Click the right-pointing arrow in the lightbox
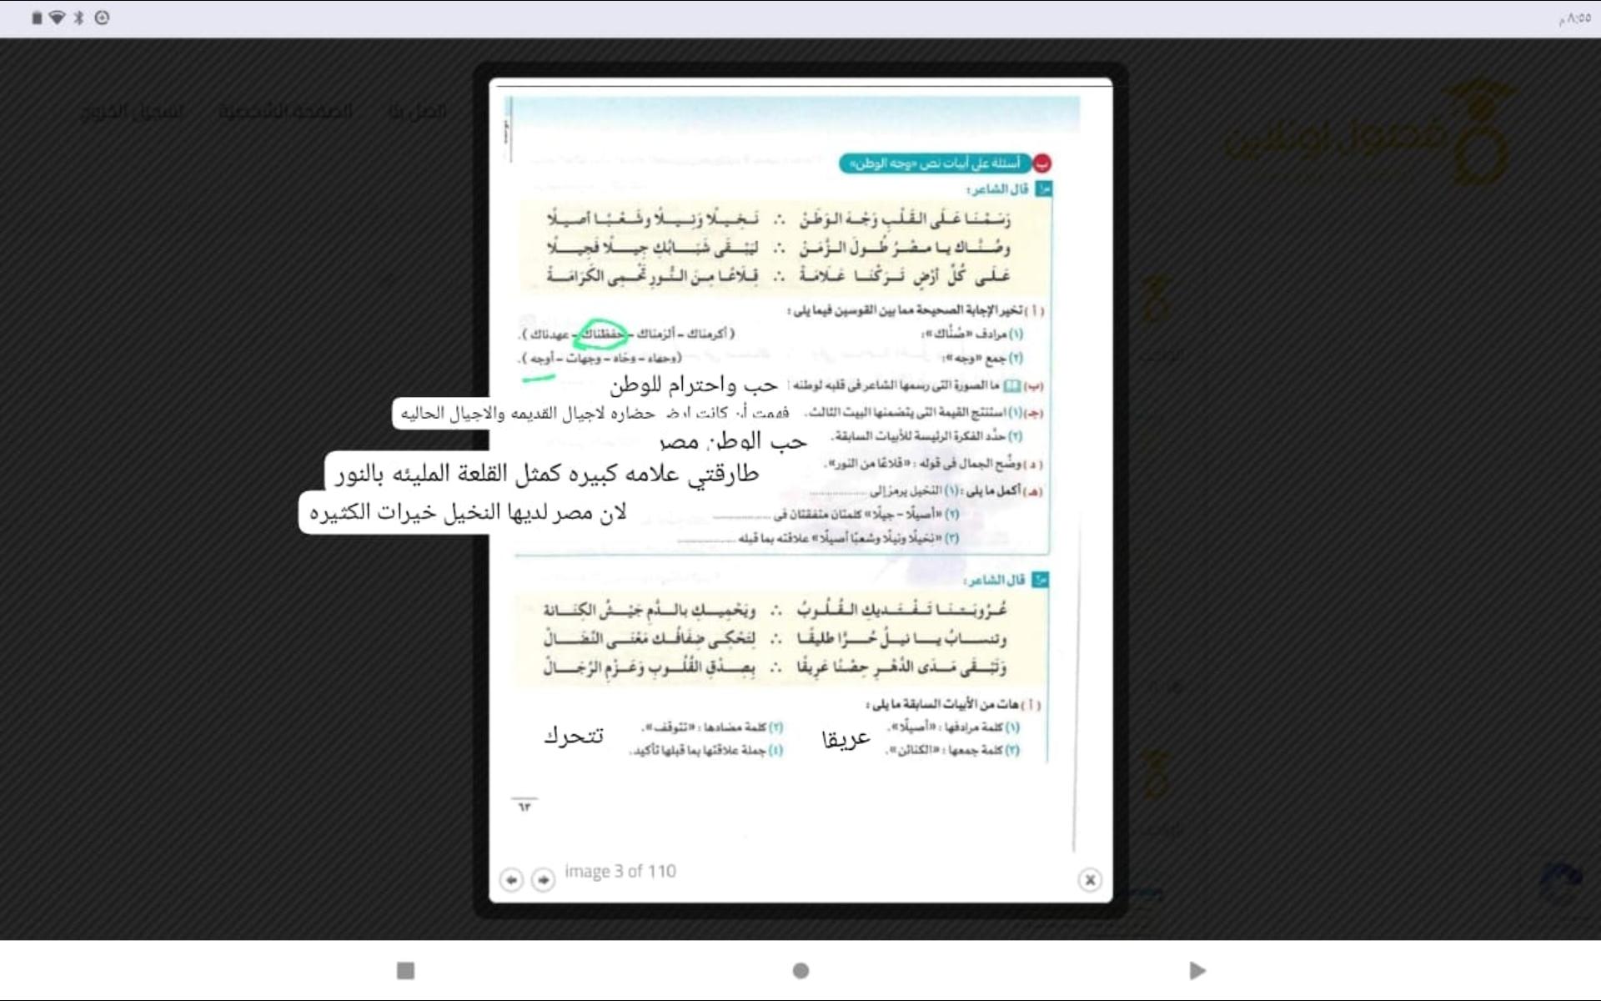The image size is (1601, 1001). [x=543, y=879]
